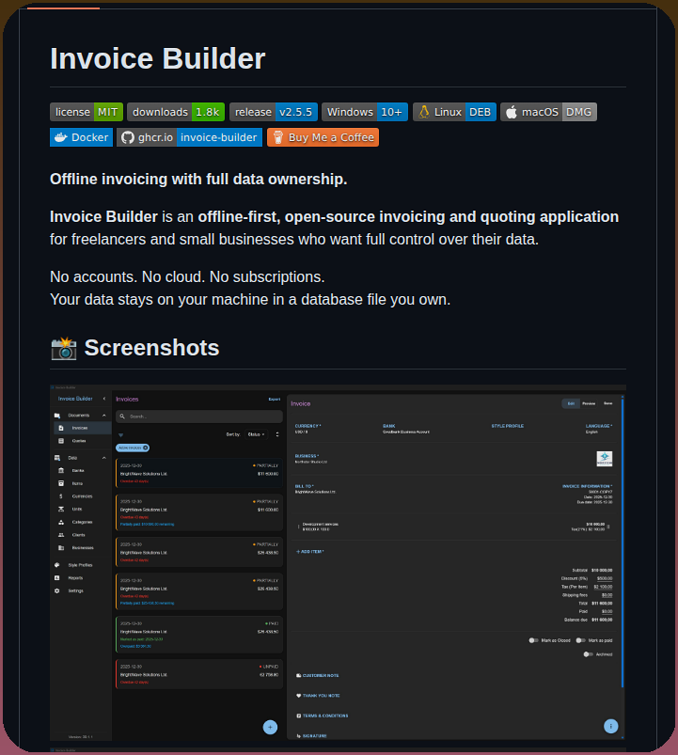The width and height of the screenshot is (678, 755).
Task: Click the ghcr.io invoice-builder badge
Action: pos(189,137)
